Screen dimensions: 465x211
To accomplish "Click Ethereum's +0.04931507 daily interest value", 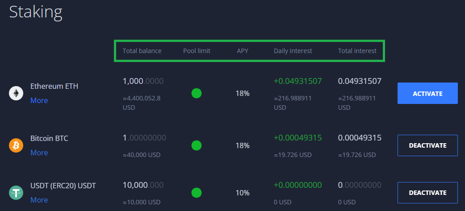I will (x=298, y=81).
